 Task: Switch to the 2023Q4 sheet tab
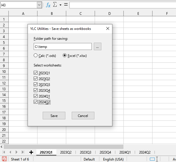105,152
